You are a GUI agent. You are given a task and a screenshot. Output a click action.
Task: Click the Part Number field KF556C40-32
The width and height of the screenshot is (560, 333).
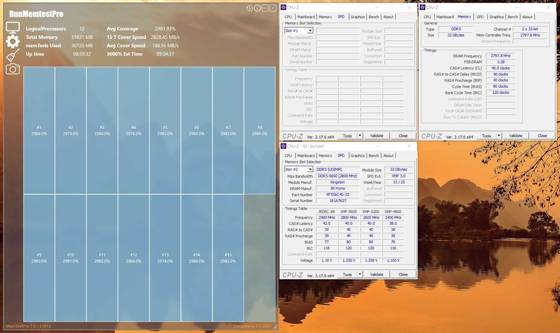pyautogui.click(x=338, y=195)
